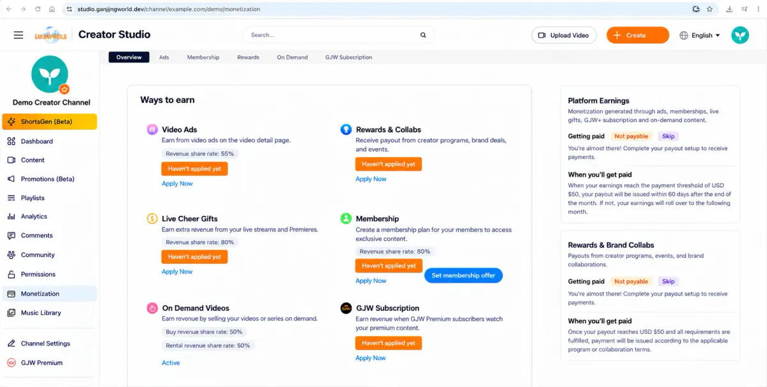The height and width of the screenshot is (387, 767).
Task: Click Haven't applied yet under Membership
Action: [389, 266]
